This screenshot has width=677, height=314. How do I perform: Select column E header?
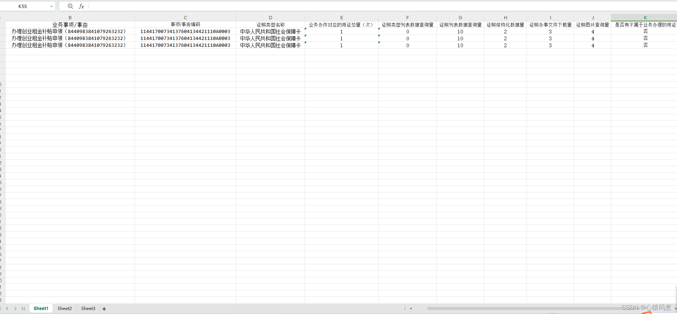341,17
